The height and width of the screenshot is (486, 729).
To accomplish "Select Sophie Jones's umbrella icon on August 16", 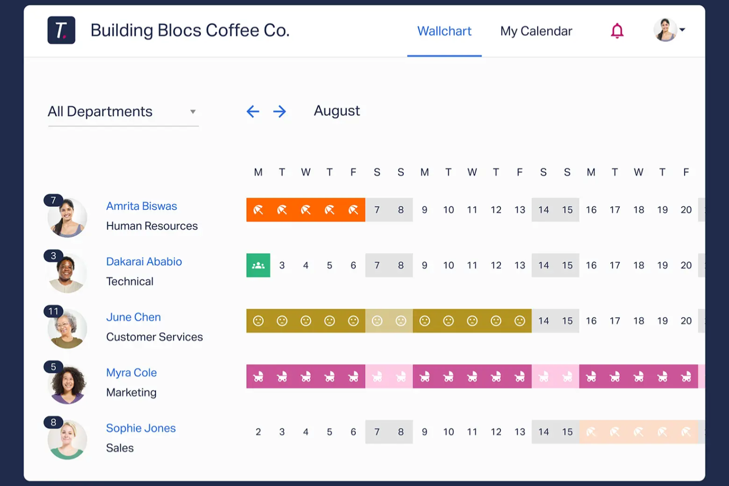I will 591,431.
